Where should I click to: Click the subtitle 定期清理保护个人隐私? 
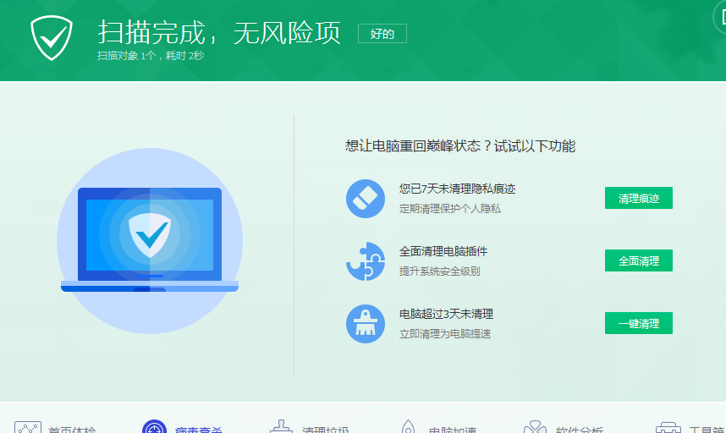450,209
